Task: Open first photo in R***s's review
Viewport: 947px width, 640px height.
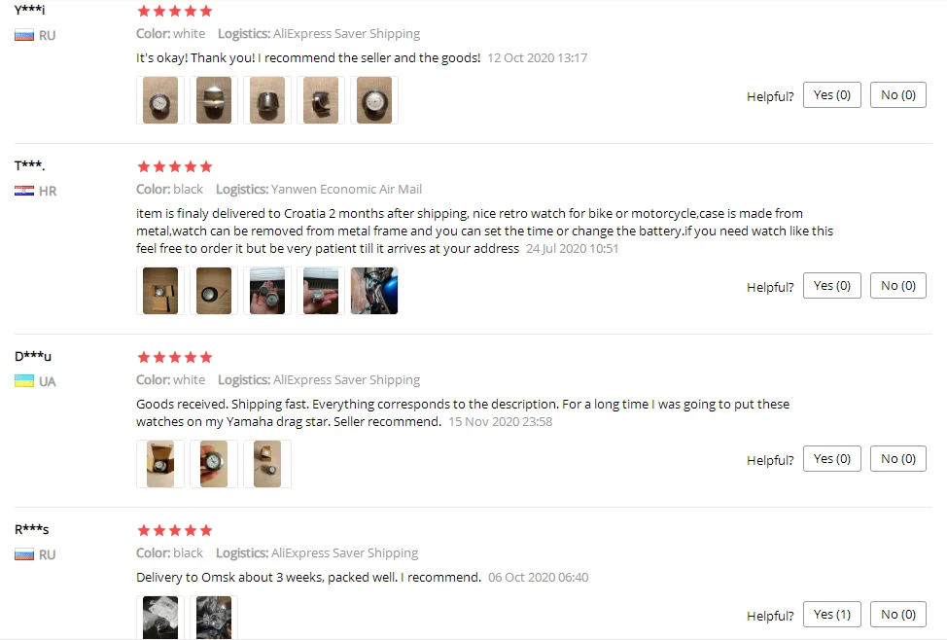Action: click(160, 618)
